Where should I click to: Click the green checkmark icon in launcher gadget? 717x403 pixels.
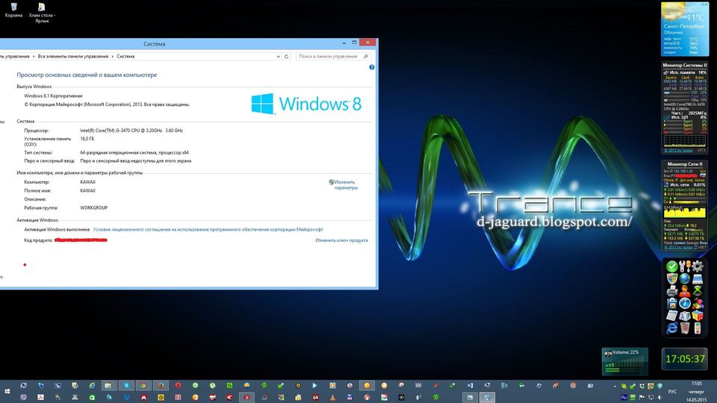tap(672, 266)
